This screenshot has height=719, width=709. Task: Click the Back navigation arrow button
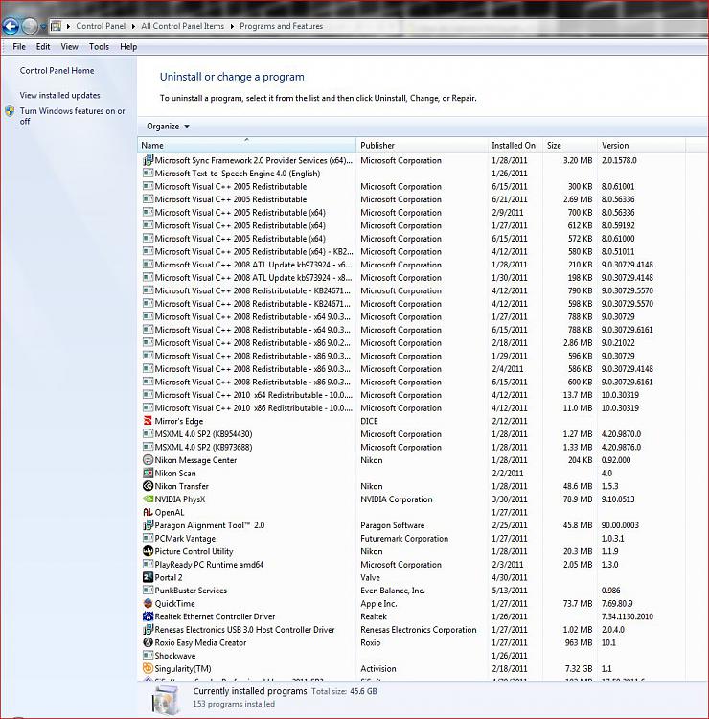pyautogui.click(x=11, y=26)
